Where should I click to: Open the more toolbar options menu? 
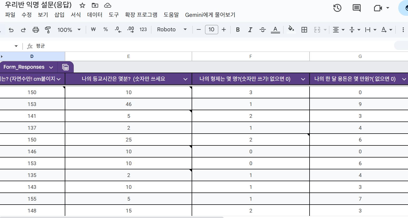[x=403, y=30]
